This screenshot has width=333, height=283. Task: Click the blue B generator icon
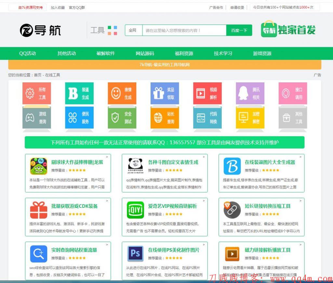pos(232,166)
